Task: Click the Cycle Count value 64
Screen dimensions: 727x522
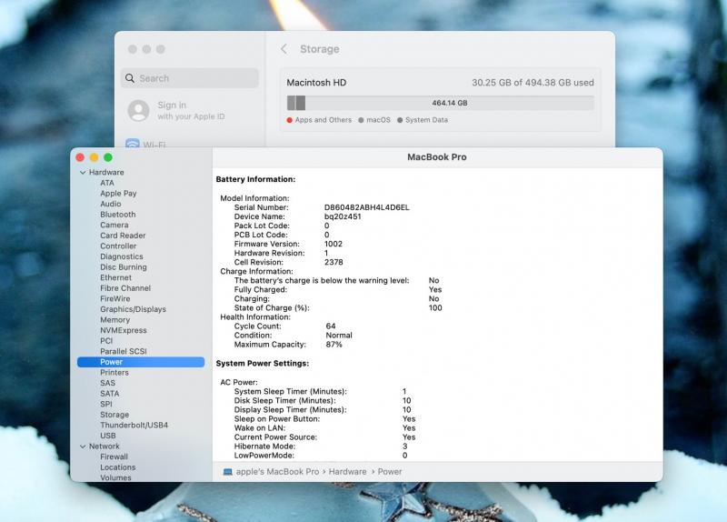Action: pos(331,326)
